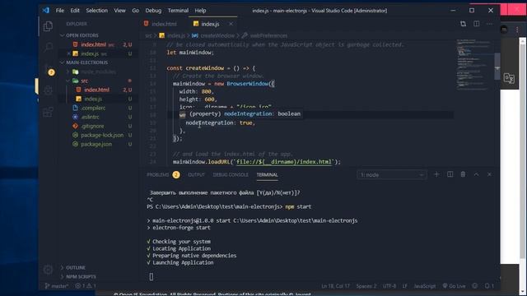Open the Terminal menu
The width and height of the screenshot is (527, 296).
[178, 11]
